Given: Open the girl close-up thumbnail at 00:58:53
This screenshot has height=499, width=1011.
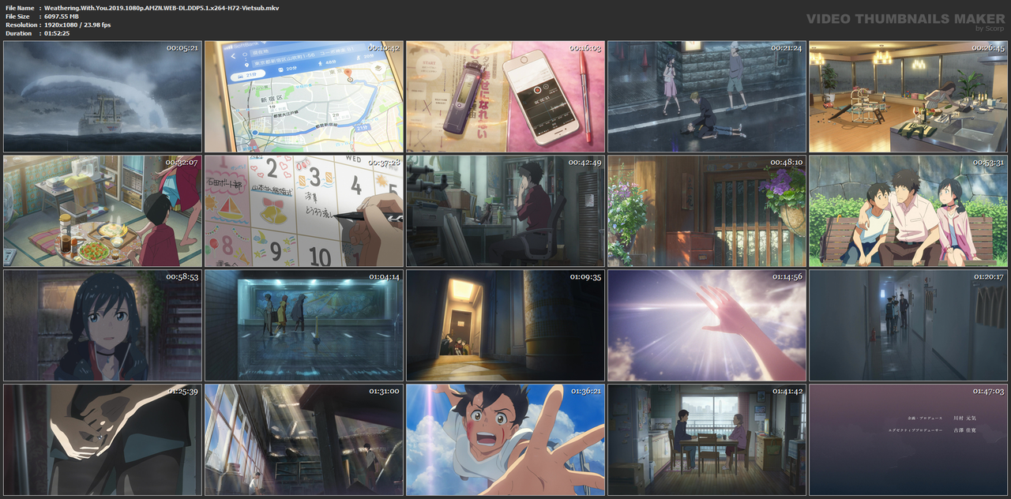Looking at the screenshot, I should pyautogui.click(x=103, y=325).
